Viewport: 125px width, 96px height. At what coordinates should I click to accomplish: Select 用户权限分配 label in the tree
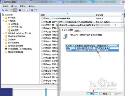pyautogui.click(x=16, y=27)
